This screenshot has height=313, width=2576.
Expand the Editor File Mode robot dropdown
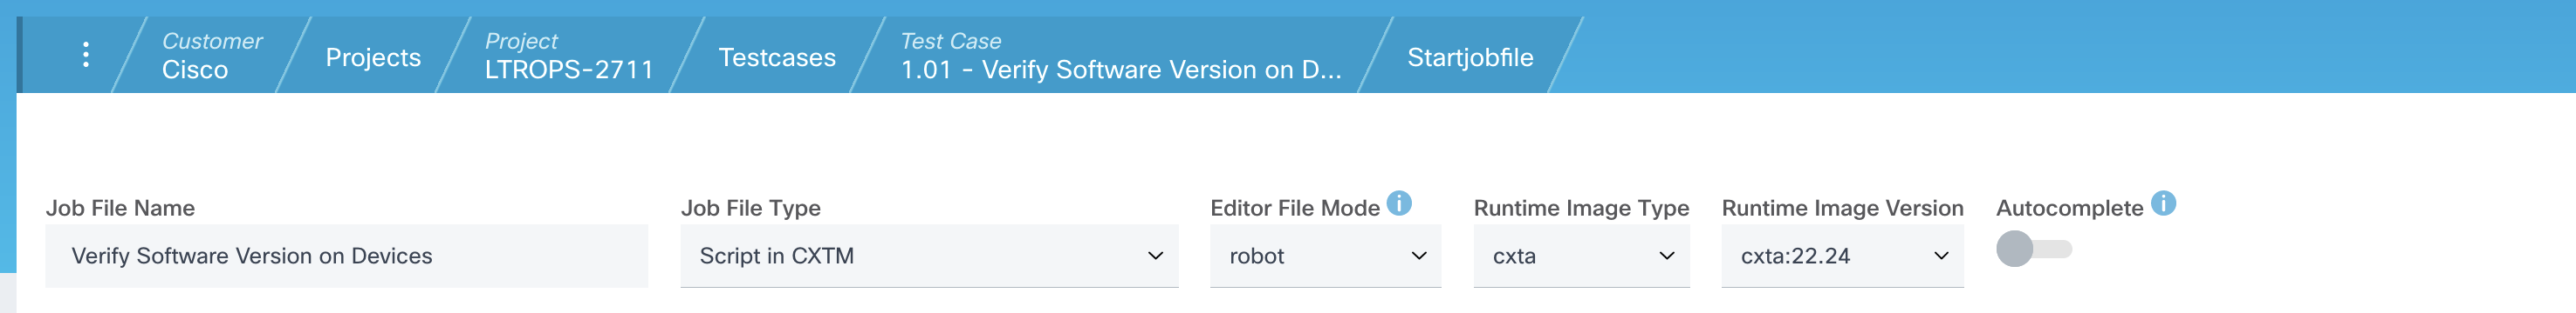(x=1325, y=256)
